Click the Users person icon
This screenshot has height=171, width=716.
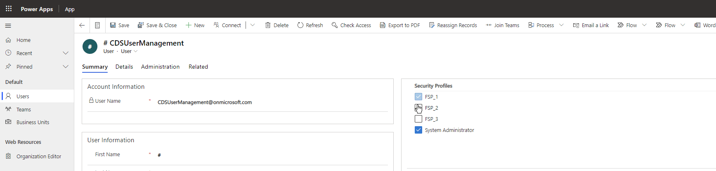point(8,96)
